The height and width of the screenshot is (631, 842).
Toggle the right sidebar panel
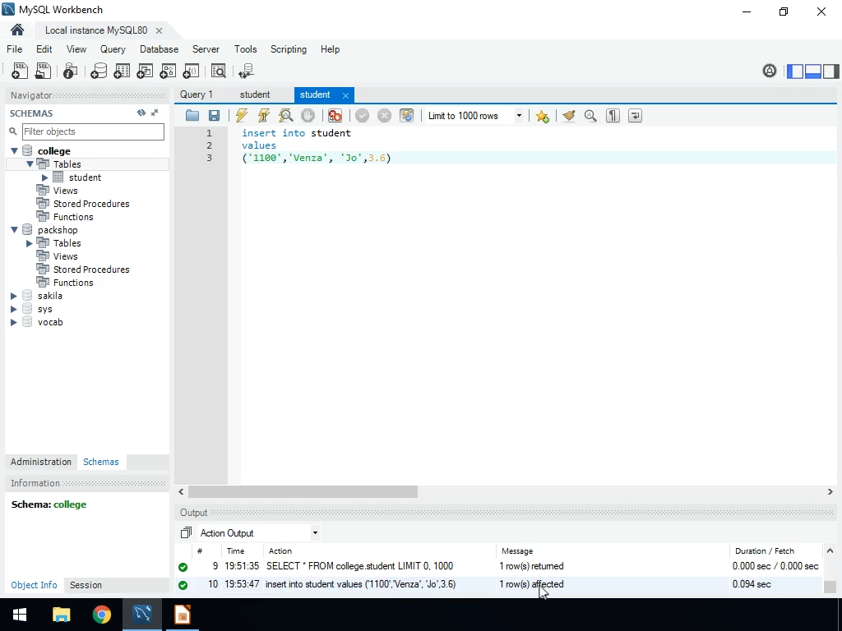(x=830, y=71)
